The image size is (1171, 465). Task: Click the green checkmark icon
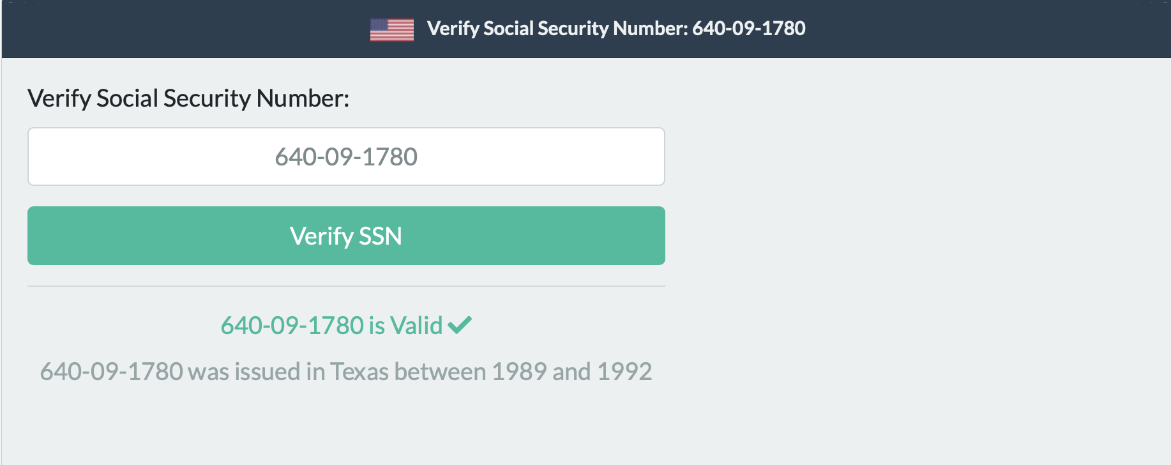click(460, 325)
